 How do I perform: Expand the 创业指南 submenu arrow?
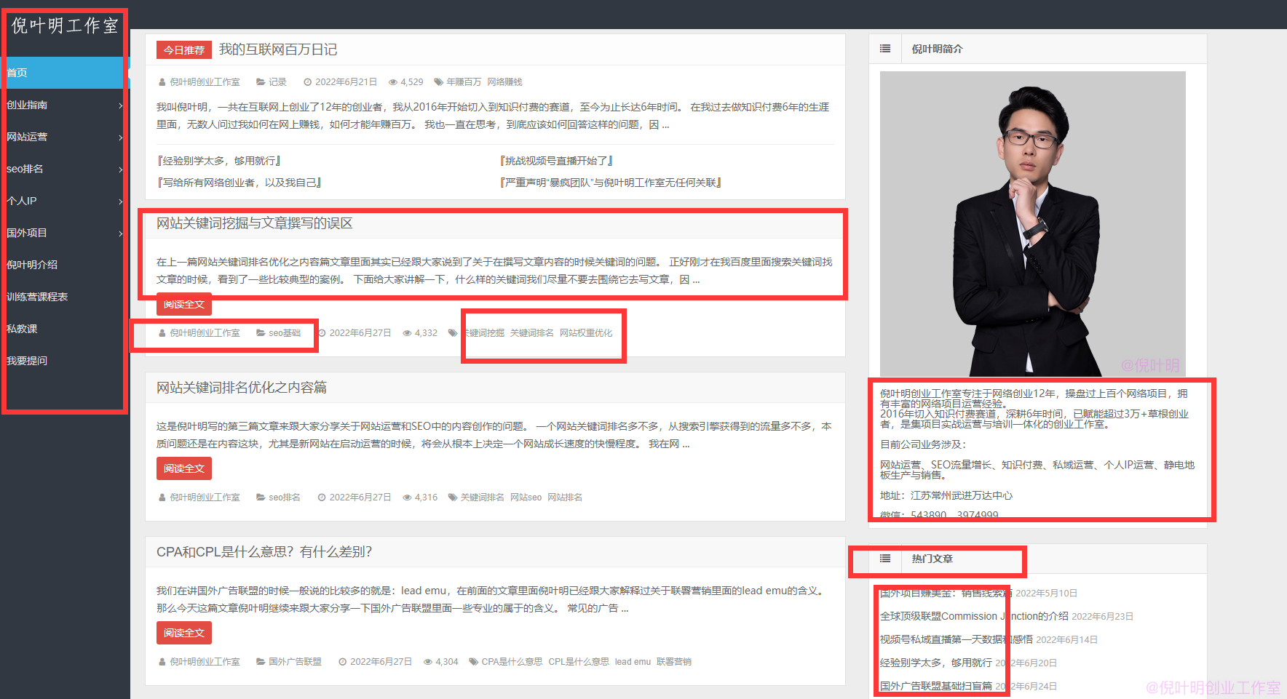(121, 105)
